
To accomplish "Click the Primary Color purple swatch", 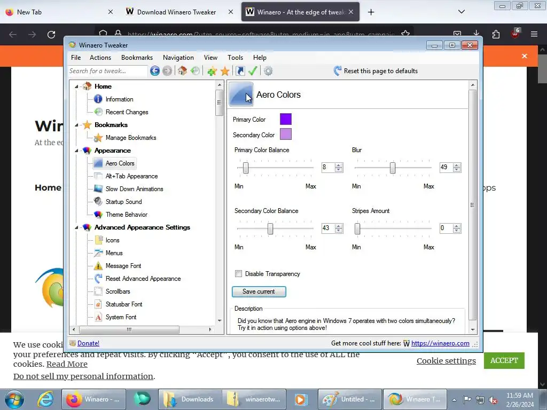I will click(286, 119).
